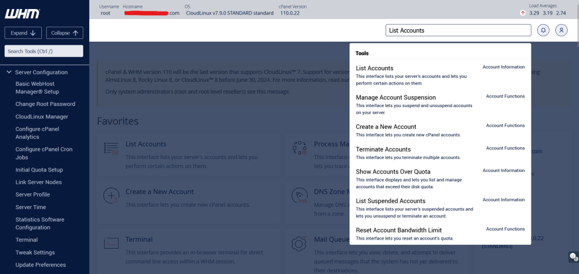Open CloudLinux Manager in sidebar
This screenshot has height=274, width=579.
42,117
